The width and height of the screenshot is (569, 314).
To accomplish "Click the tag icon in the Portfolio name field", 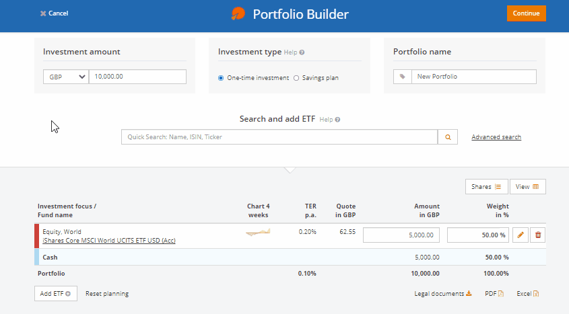I will coord(403,77).
